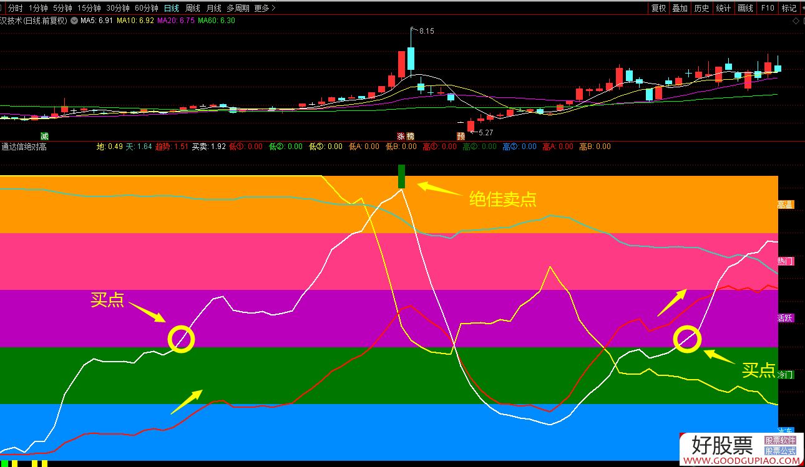Click the MA5: 6.91 indicator value
This screenshot has width=805, height=467.
(x=97, y=21)
